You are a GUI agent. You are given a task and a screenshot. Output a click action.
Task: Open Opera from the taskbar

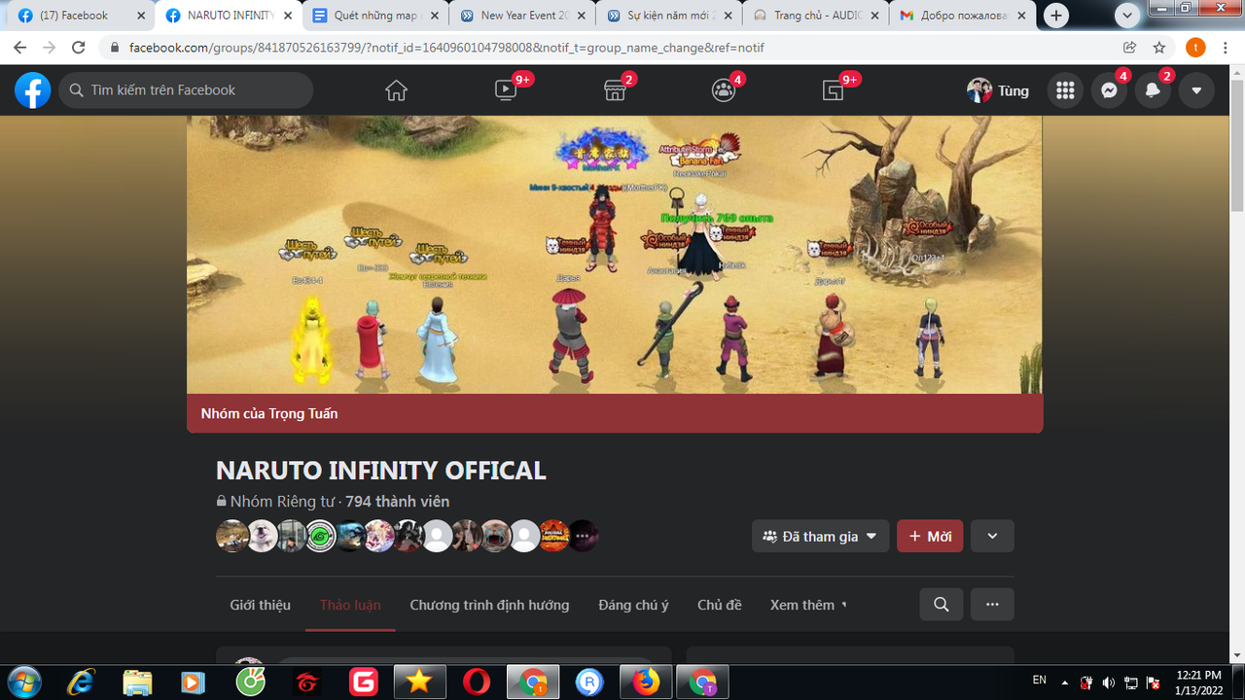[477, 682]
